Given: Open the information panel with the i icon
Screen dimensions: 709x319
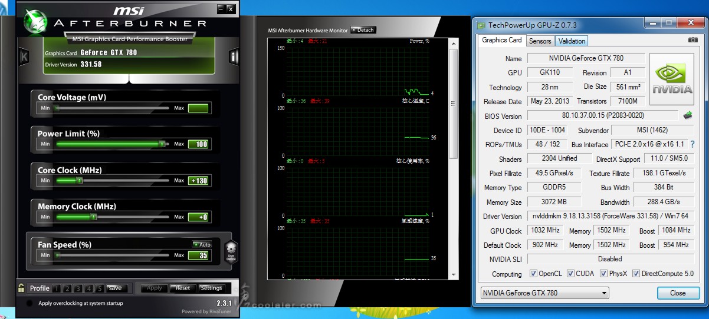Looking at the screenshot, I should click(234, 57).
